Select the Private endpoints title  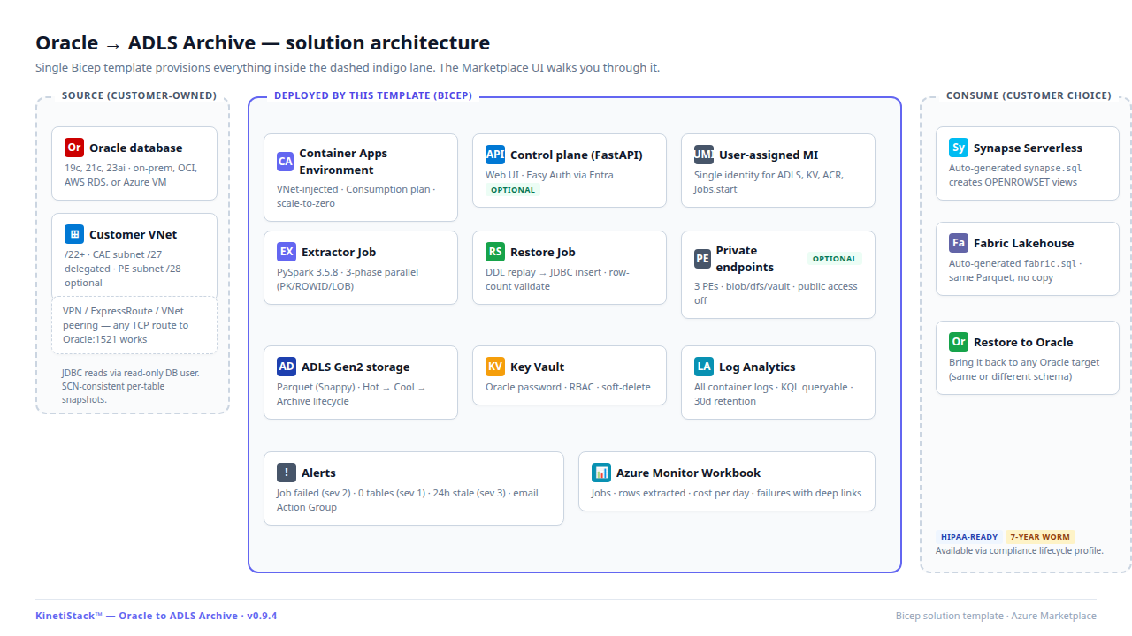tap(745, 259)
